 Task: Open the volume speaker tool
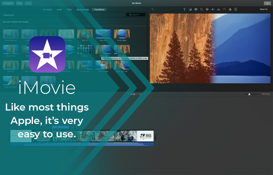click(213, 9)
